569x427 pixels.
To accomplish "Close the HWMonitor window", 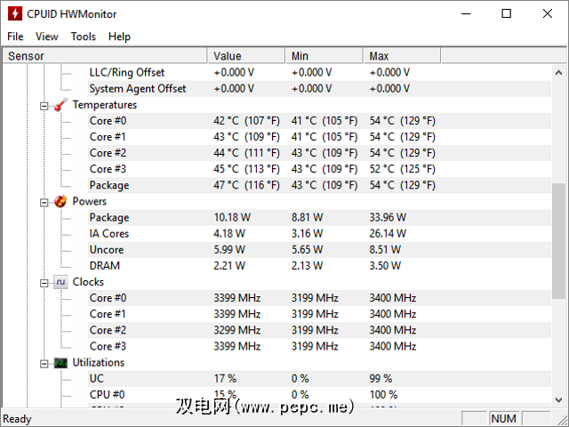I will click(548, 14).
